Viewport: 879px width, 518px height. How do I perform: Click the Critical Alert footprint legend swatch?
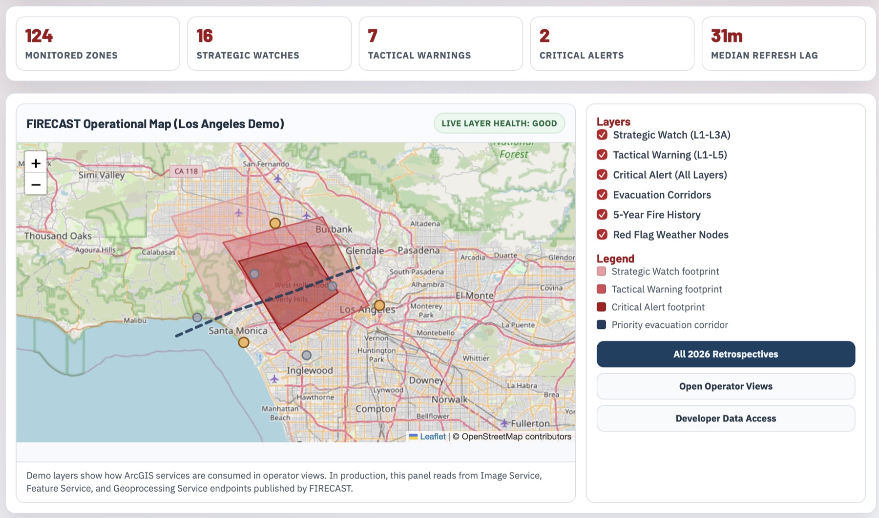tap(601, 307)
